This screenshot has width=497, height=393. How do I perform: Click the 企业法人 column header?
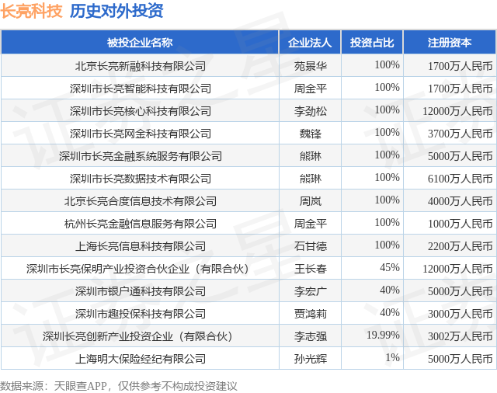click(310, 42)
